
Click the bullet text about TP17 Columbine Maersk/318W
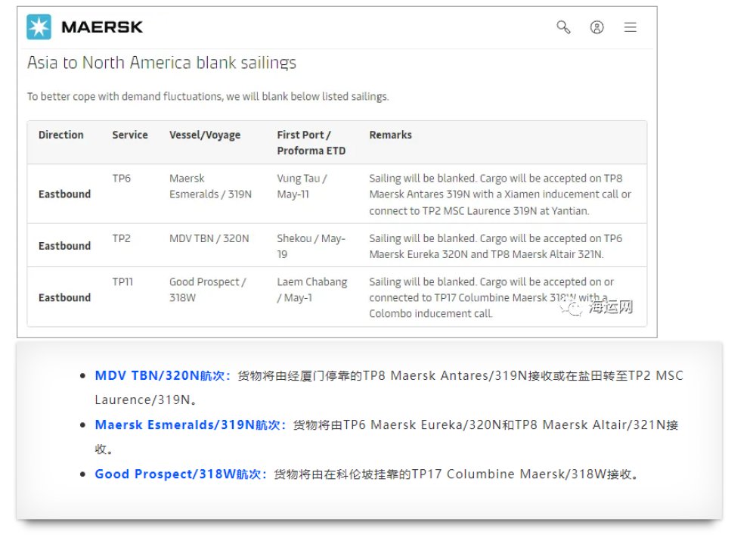pyautogui.click(x=456, y=474)
